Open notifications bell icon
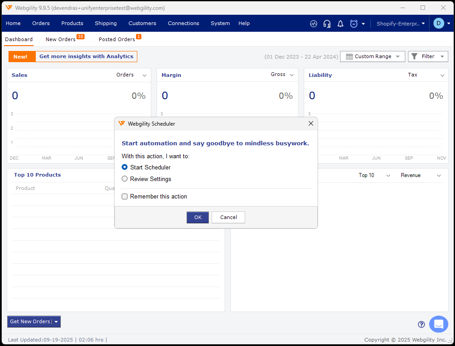 tap(340, 24)
